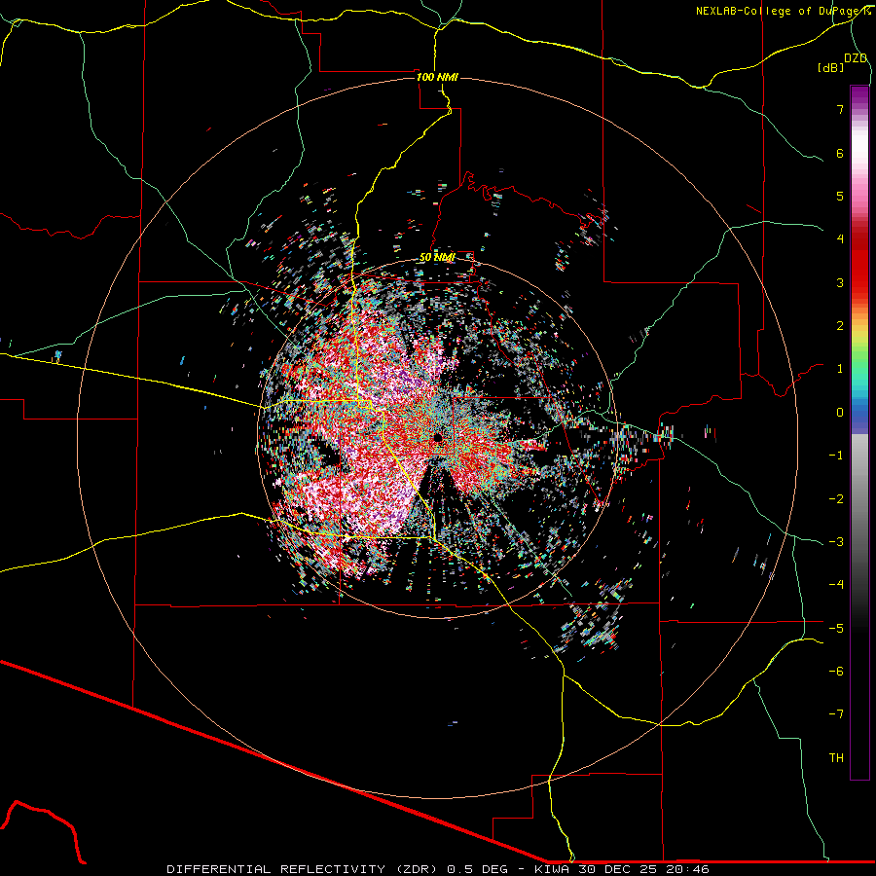Image resolution: width=876 pixels, height=876 pixels.
Task: Select the 5 dB scale value
Action: [840, 196]
